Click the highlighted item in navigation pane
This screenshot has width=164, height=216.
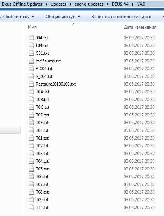(10, 130)
